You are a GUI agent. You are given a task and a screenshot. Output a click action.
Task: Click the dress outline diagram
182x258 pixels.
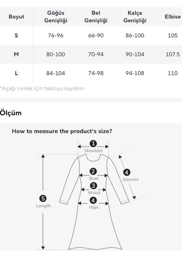tap(94, 202)
